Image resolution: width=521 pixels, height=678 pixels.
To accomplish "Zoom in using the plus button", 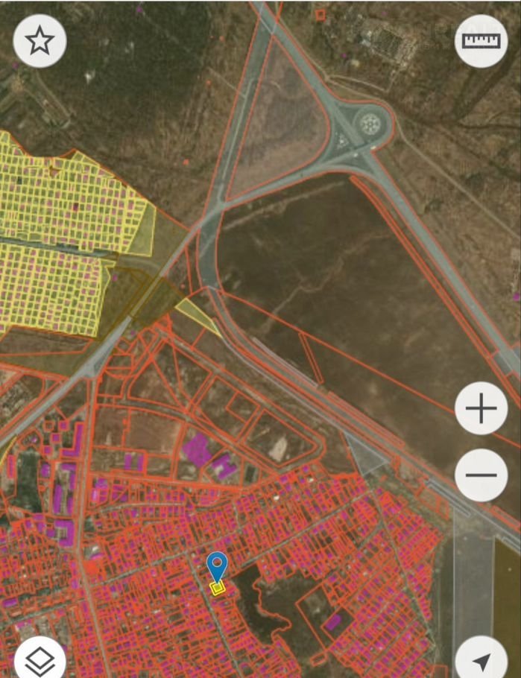I will [x=481, y=408].
